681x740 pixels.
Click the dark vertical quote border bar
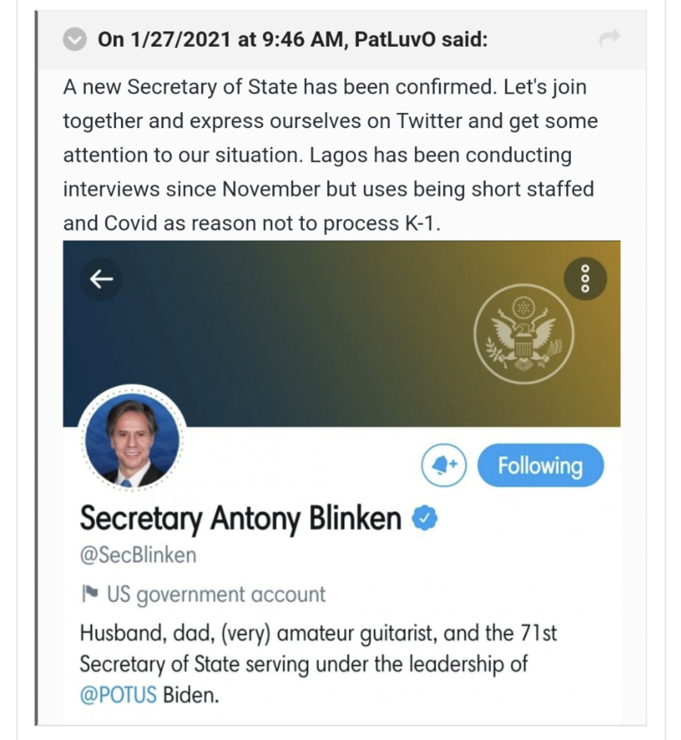coord(36,367)
